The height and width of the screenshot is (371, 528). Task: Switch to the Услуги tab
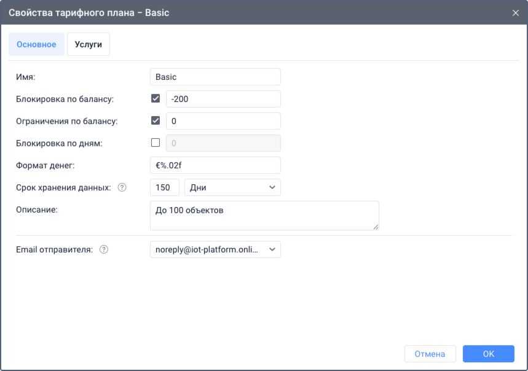tap(89, 45)
